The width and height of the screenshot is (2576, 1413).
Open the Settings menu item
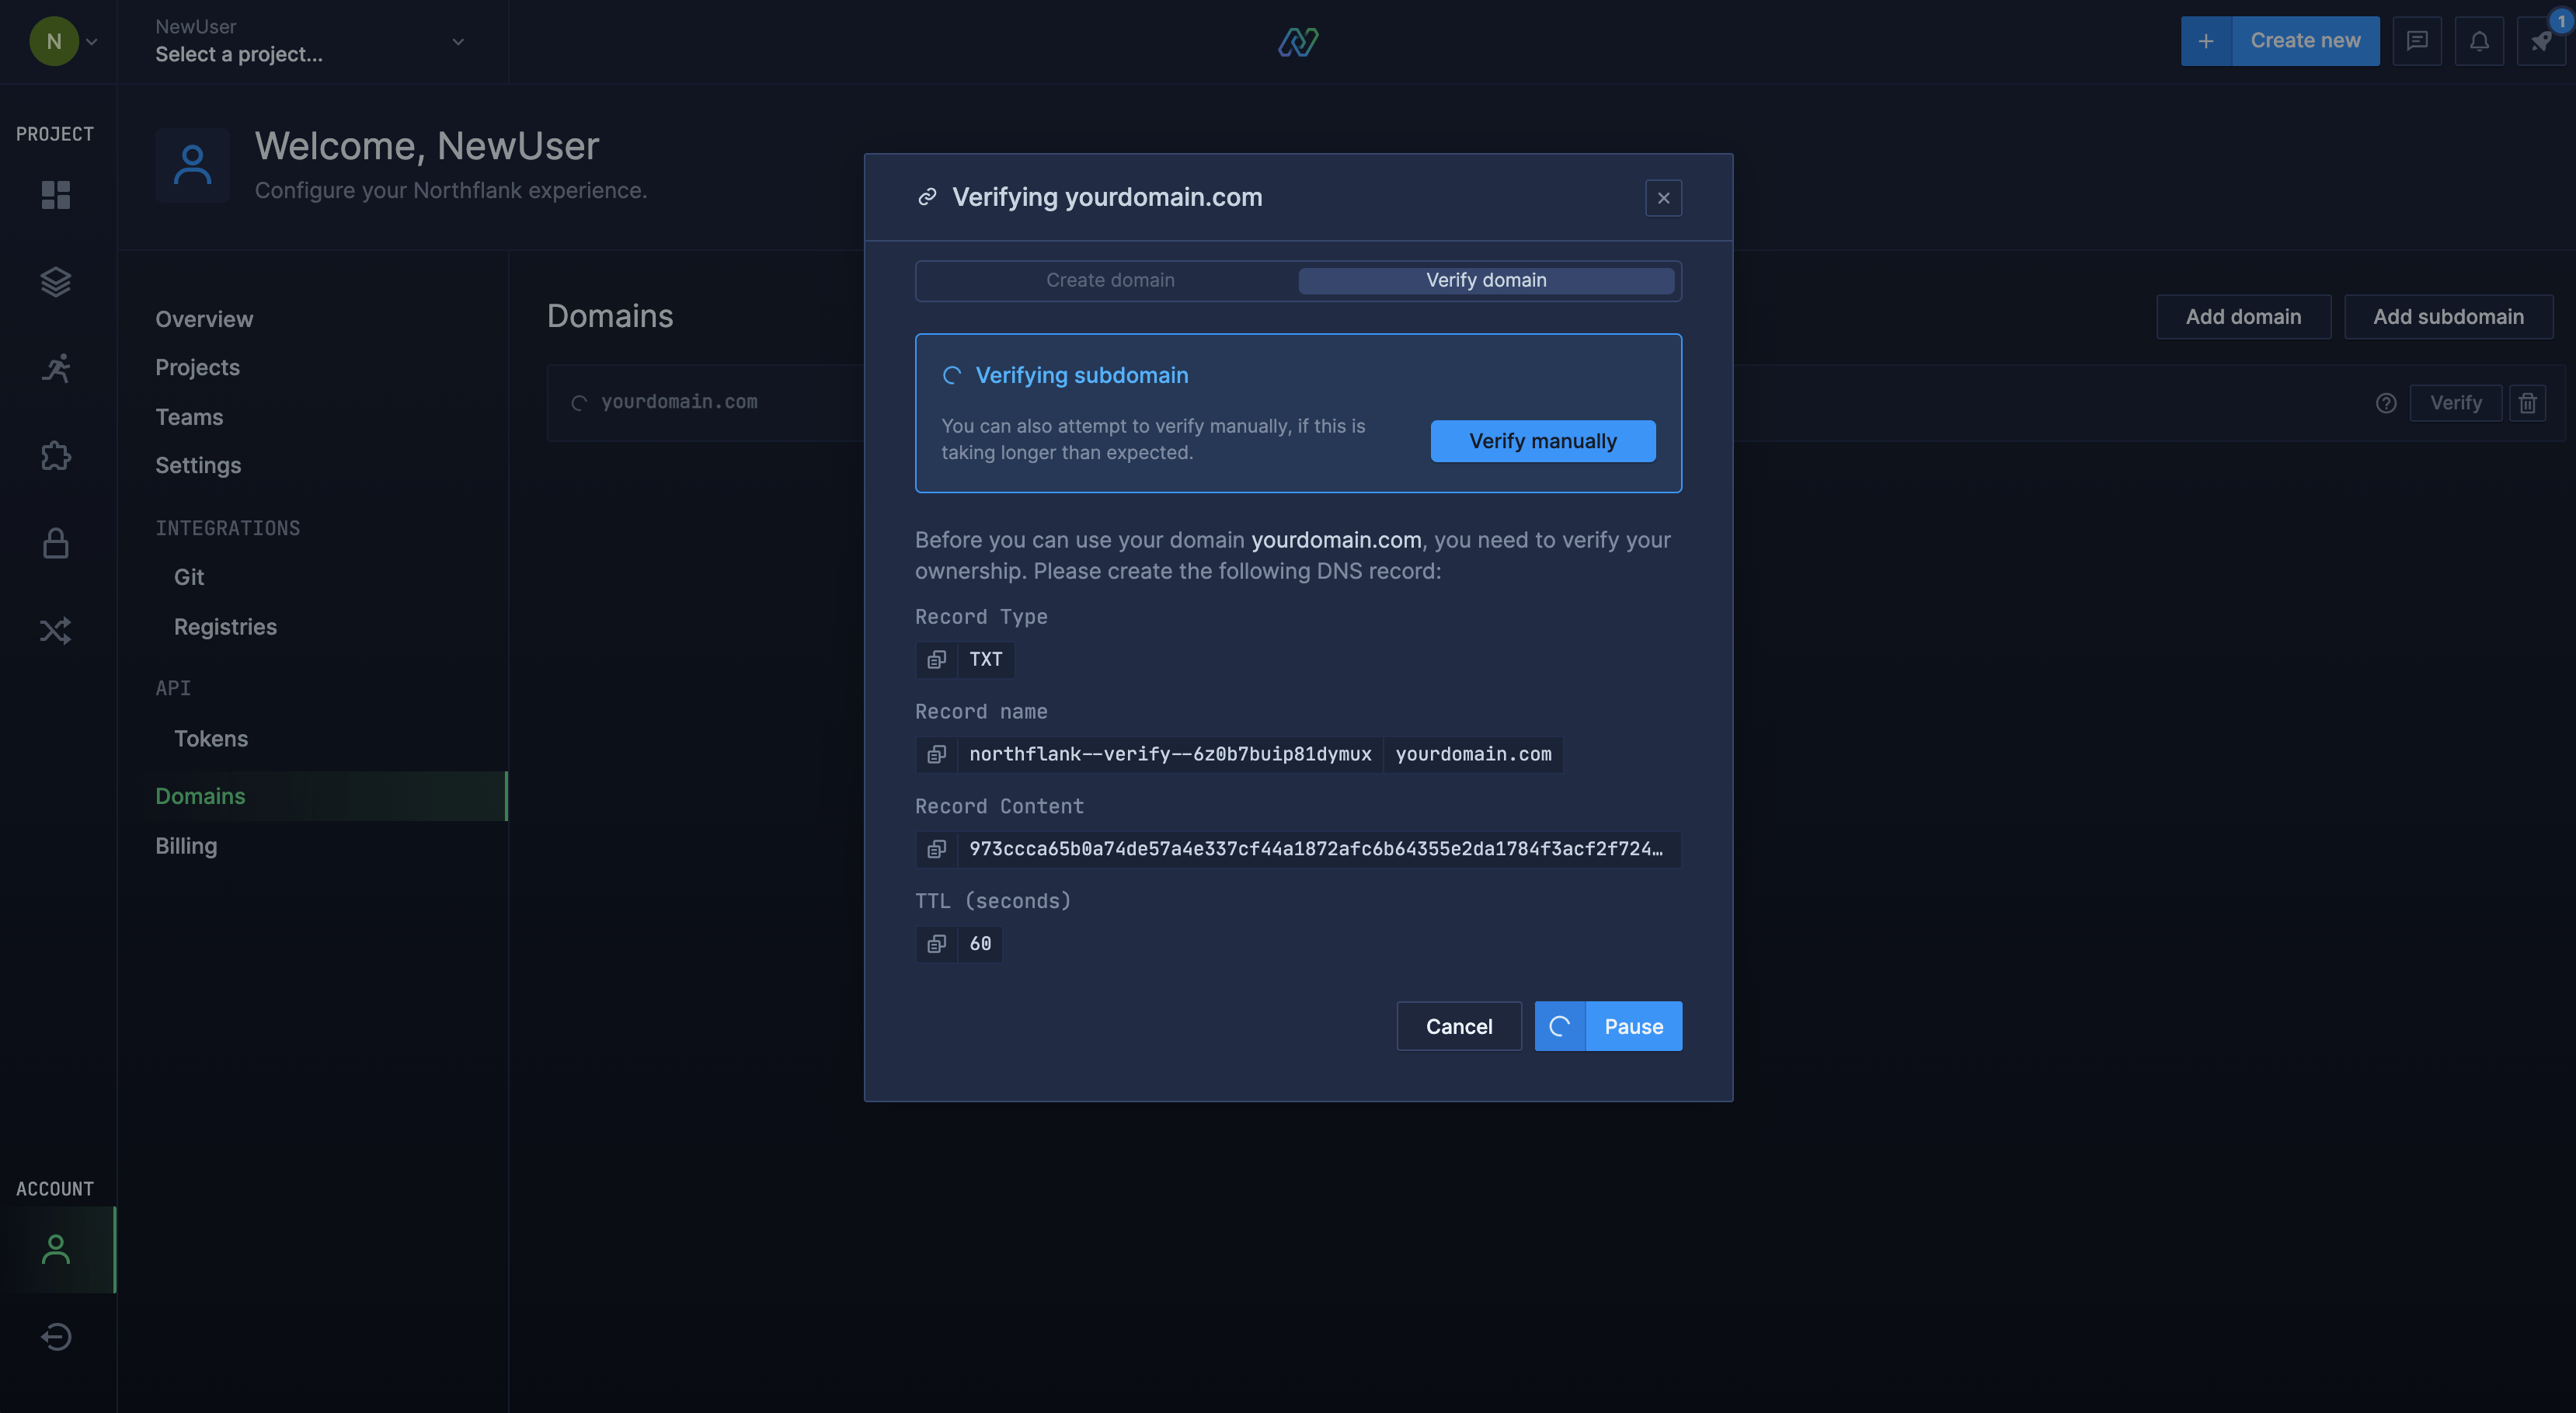click(x=198, y=465)
